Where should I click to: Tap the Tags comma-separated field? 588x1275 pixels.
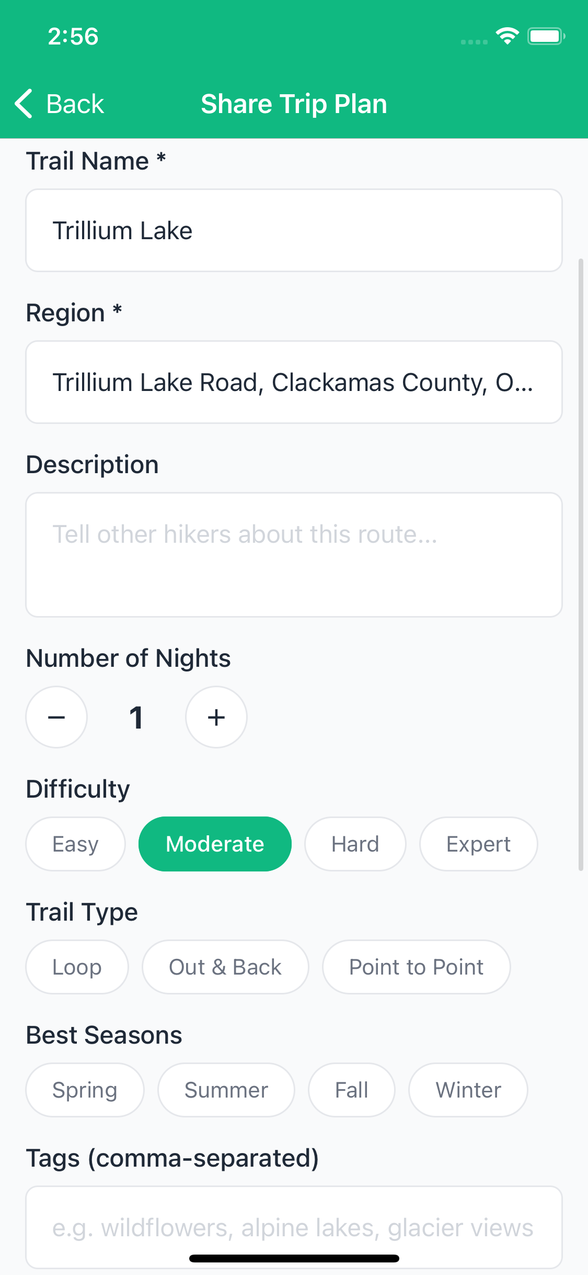[x=294, y=1227]
